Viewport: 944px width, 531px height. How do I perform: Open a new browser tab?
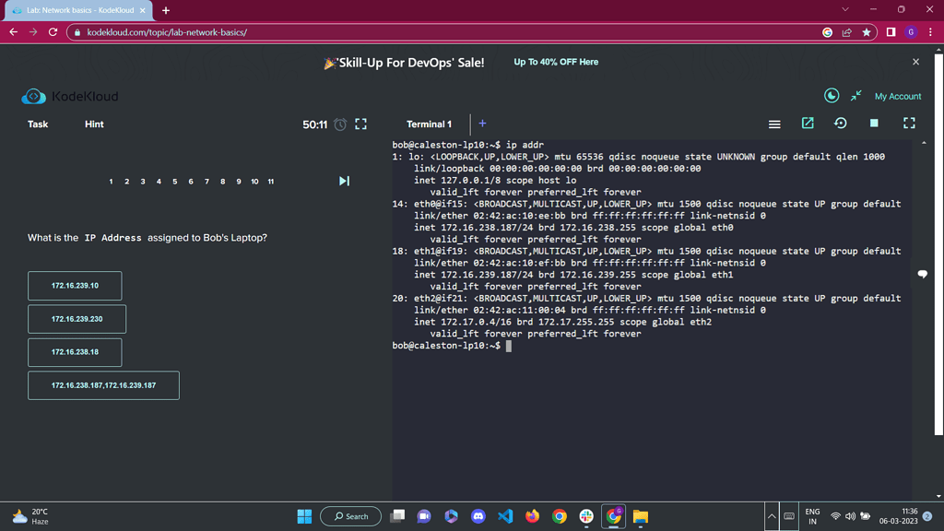(166, 10)
